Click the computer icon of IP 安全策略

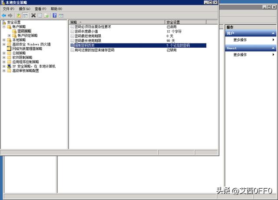point(9,66)
